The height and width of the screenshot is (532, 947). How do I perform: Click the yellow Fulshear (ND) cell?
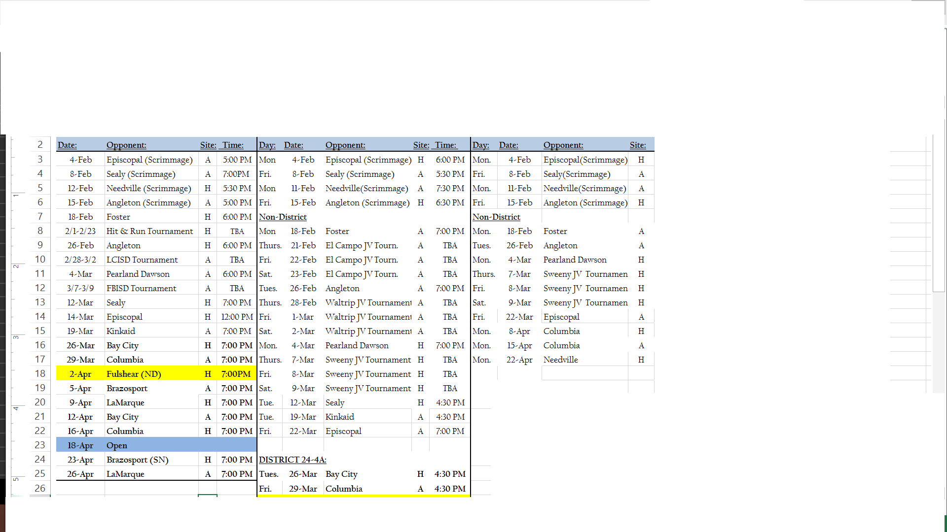(134, 374)
